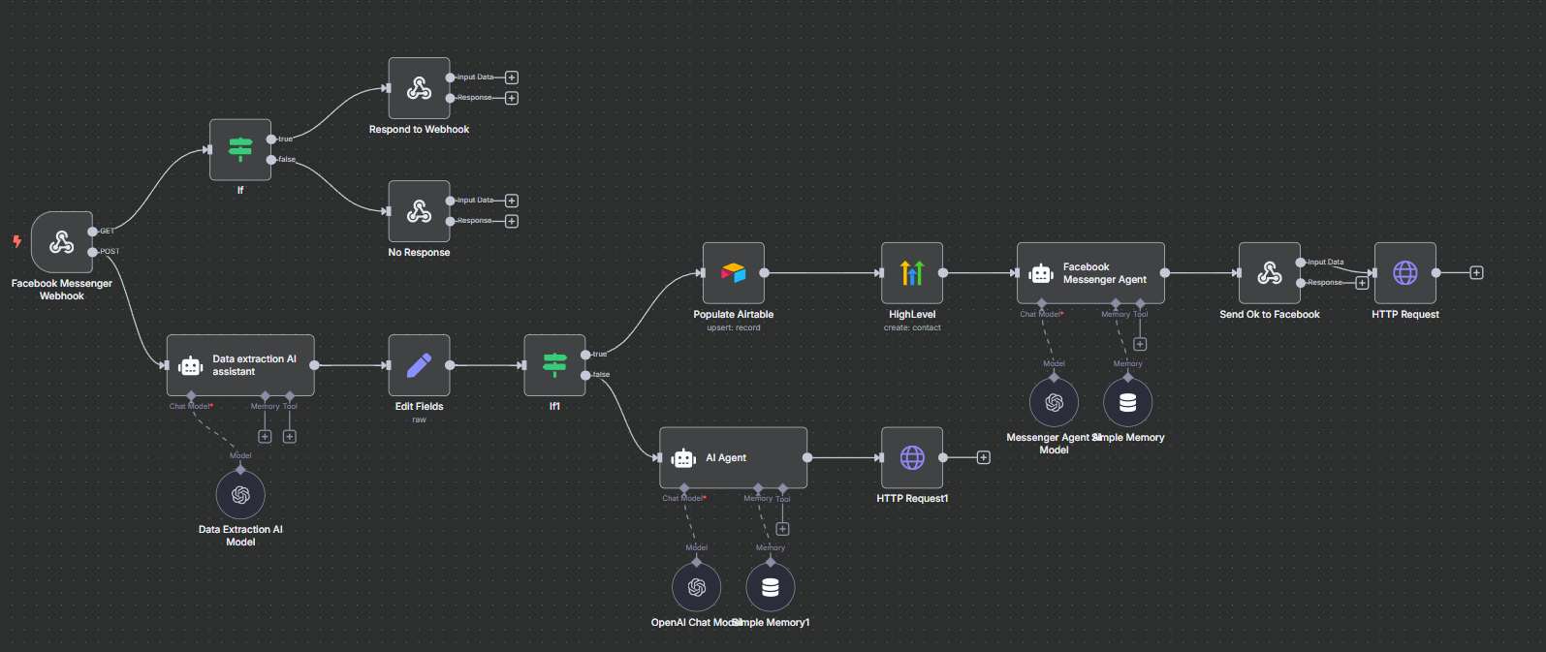1546x652 pixels.
Task: Open the Simple Memory database node
Action: pyautogui.click(x=1128, y=403)
